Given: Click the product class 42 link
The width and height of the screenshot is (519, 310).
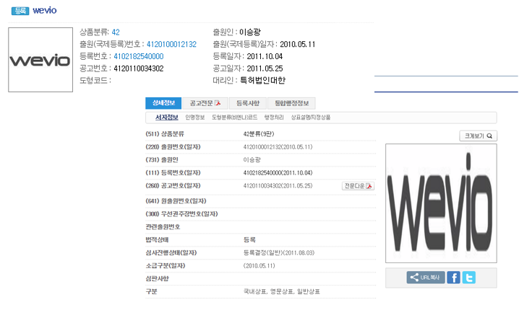Looking at the screenshot, I should (x=116, y=32).
